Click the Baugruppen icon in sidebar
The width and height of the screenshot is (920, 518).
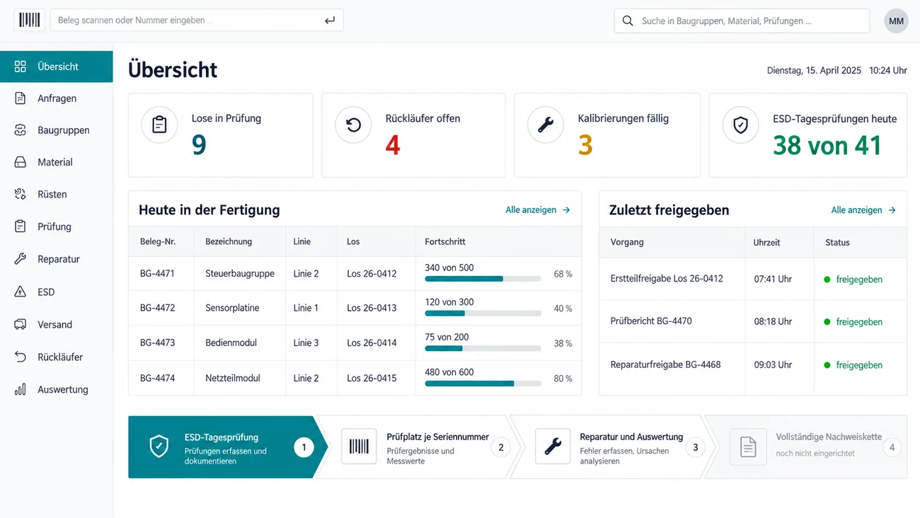(x=21, y=130)
